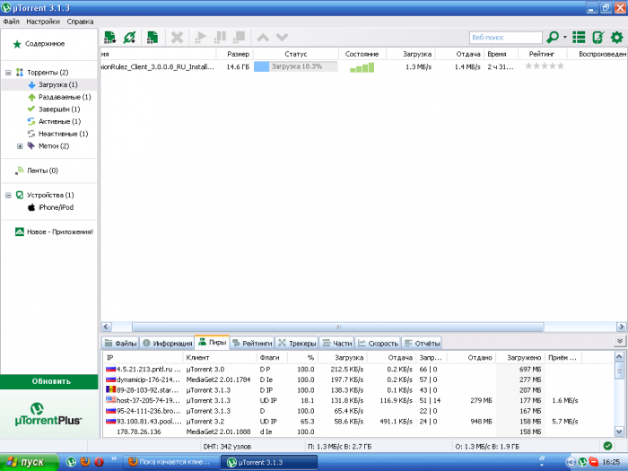Screen dimensions: 628x471
Task: Expand the Метки tree node
Action: [x=19, y=145]
